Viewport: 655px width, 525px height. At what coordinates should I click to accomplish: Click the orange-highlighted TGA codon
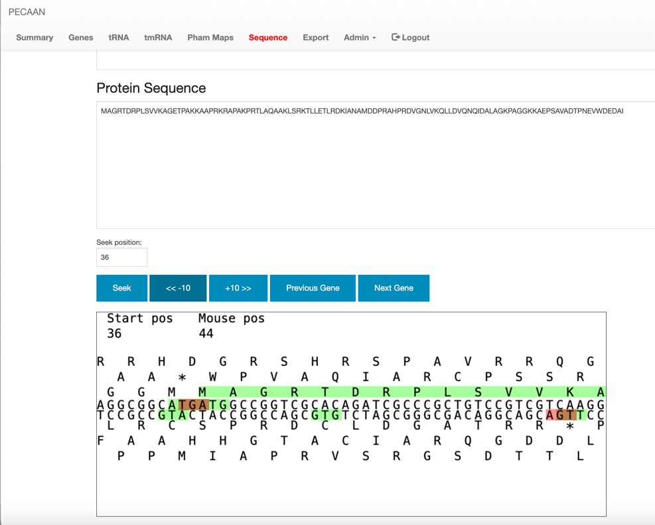(x=193, y=405)
